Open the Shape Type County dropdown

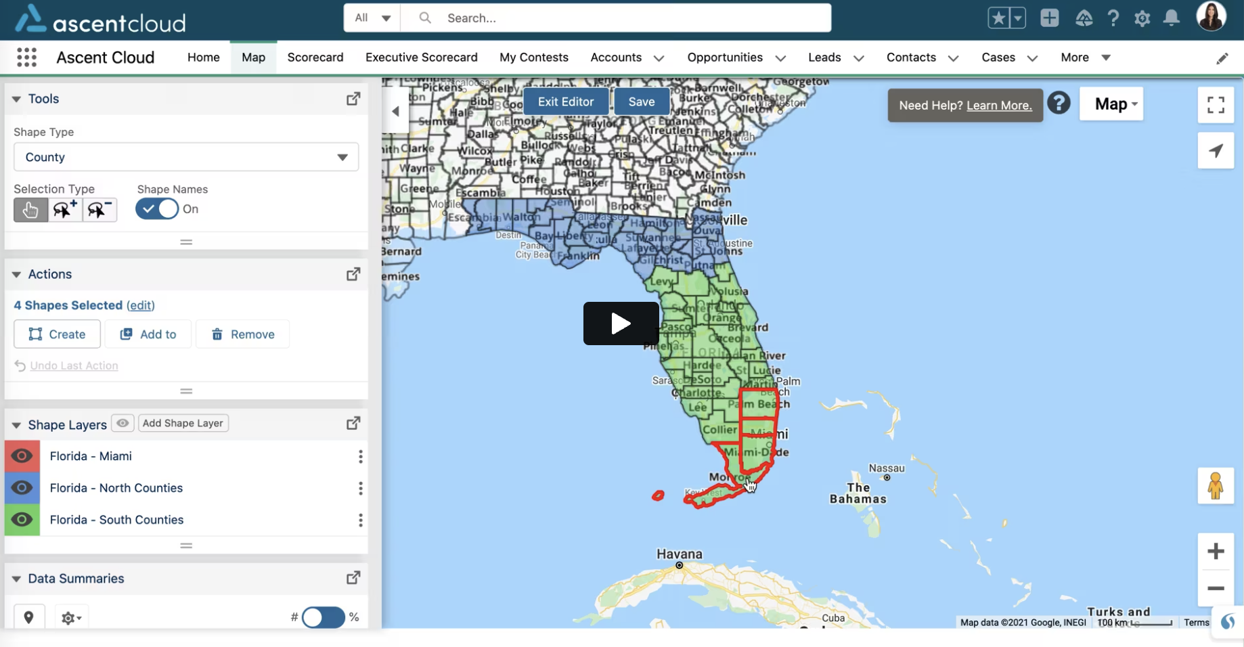pos(186,157)
